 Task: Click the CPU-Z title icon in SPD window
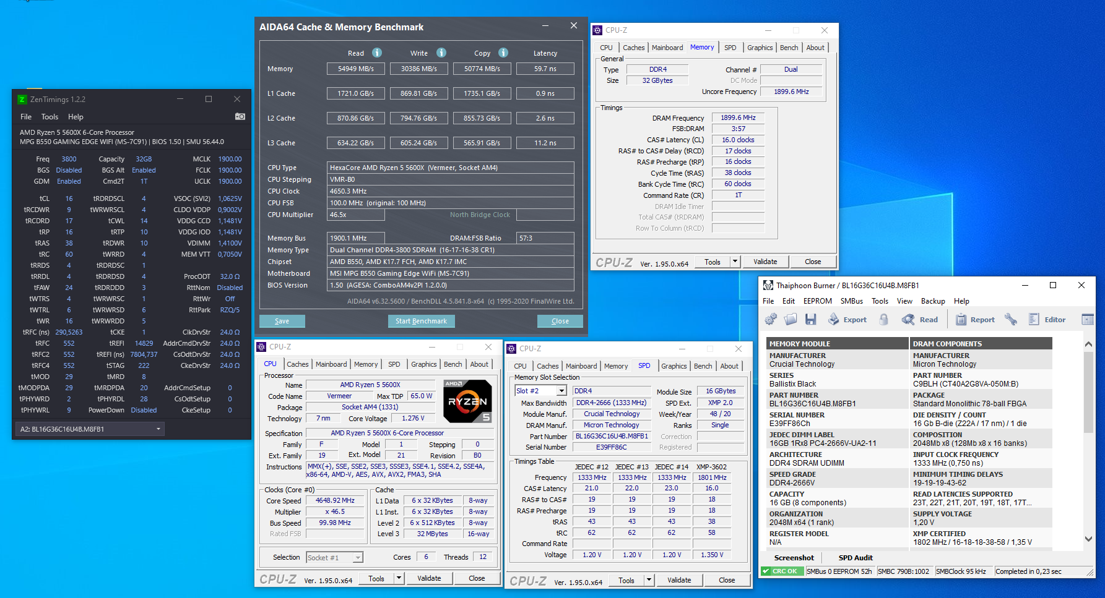click(511, 349)
